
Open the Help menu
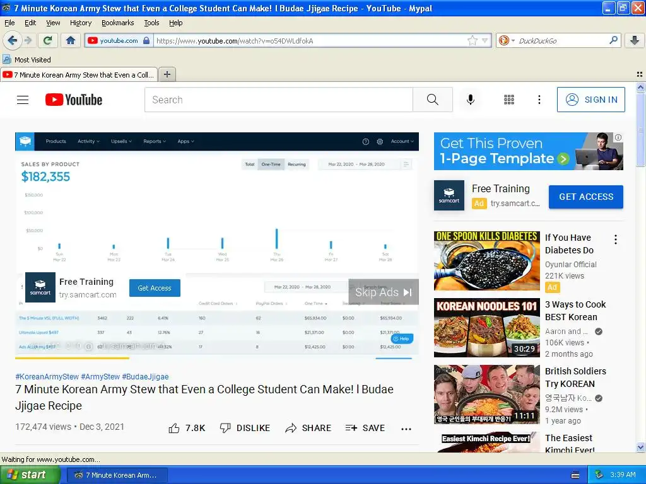(x=175, y=23)
